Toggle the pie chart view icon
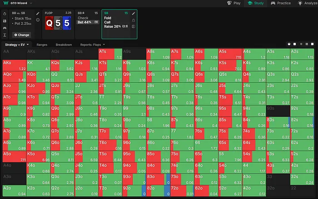Viewport: 318px width, 199px height. [289, 44]
